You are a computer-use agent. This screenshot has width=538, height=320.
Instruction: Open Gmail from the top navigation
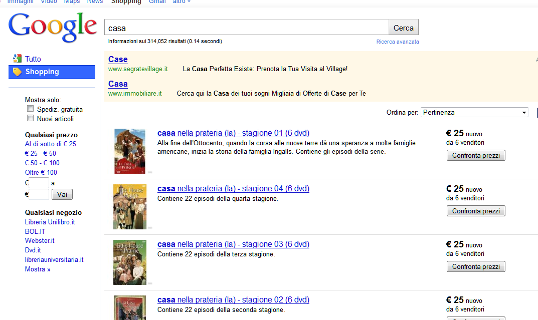point(157,2)
